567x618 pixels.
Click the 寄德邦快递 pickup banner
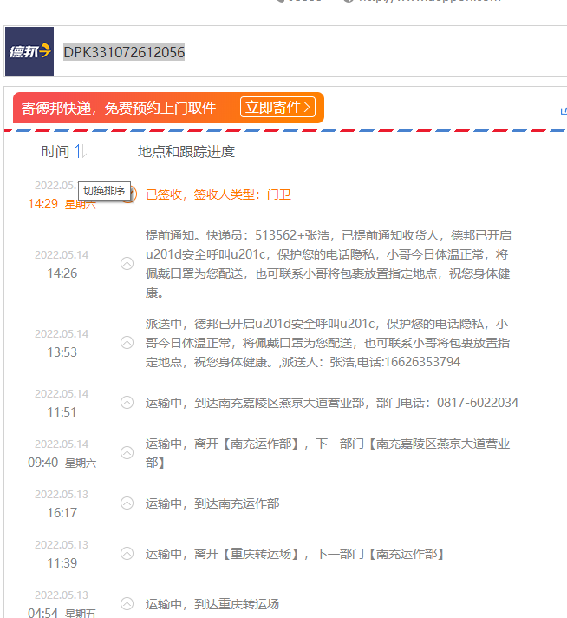point(168,108)
